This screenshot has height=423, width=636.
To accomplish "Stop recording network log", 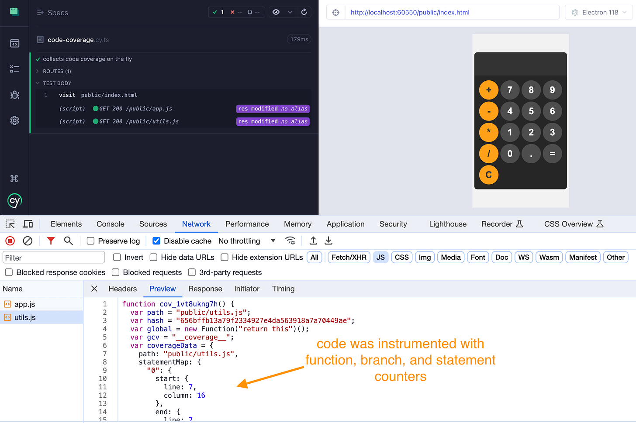I will 10,241.
